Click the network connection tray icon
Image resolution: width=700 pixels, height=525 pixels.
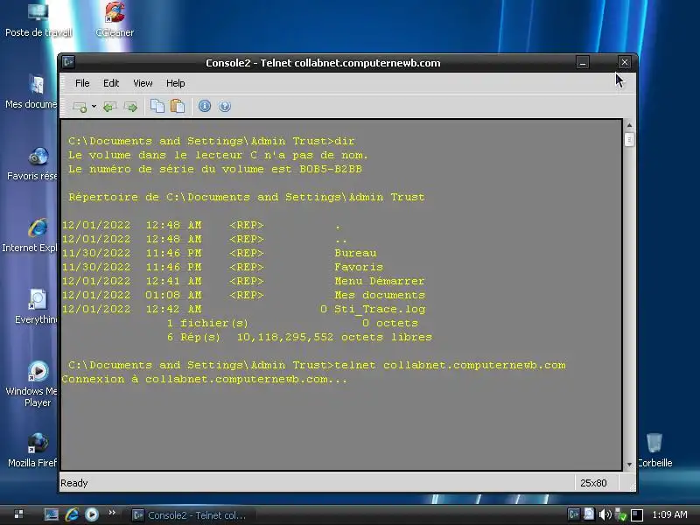[x=620, y=514]
